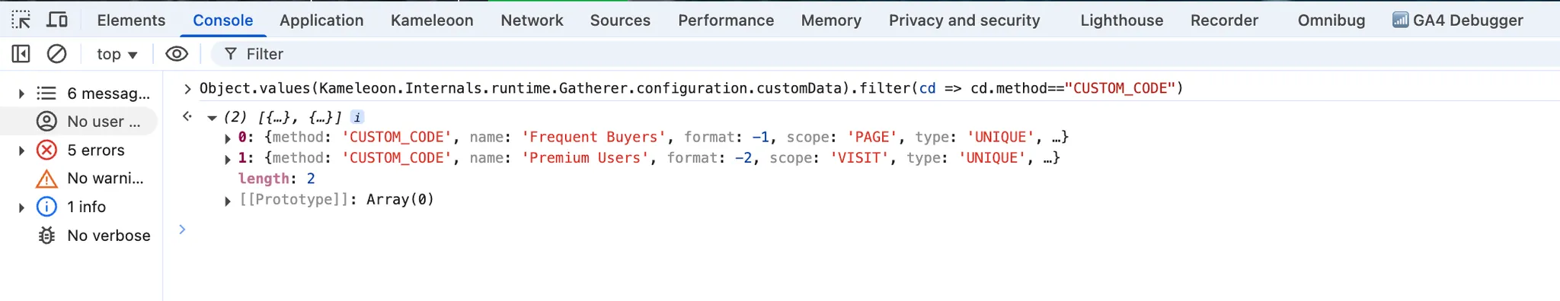Open live expression eye icon
This screenshot has height=301, width=1560.
click(x=177, y=54)
